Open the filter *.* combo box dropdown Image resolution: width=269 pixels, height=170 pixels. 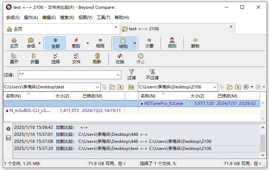tap(118, 75)
